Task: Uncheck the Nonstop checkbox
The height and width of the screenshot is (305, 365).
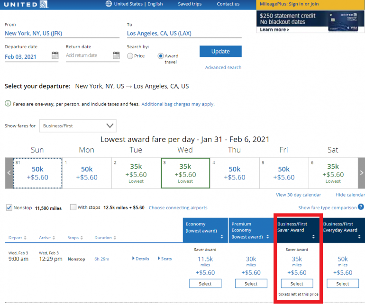Action: [9, 207]
